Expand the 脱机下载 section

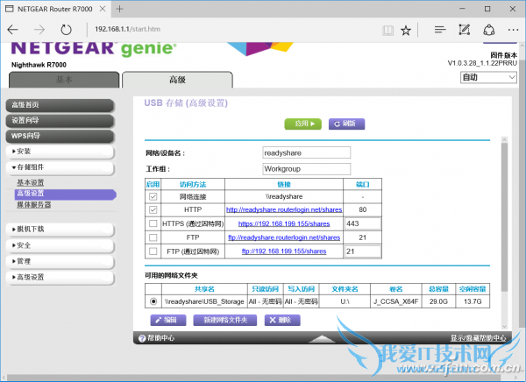[60, 230]
